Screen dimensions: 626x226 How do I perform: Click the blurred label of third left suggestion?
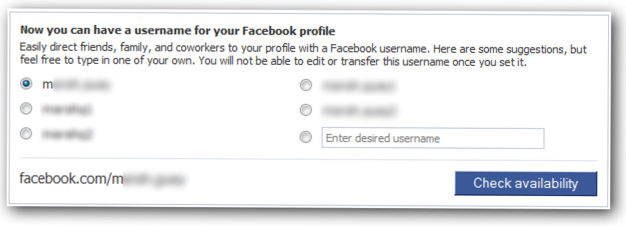tap(67, 133)
